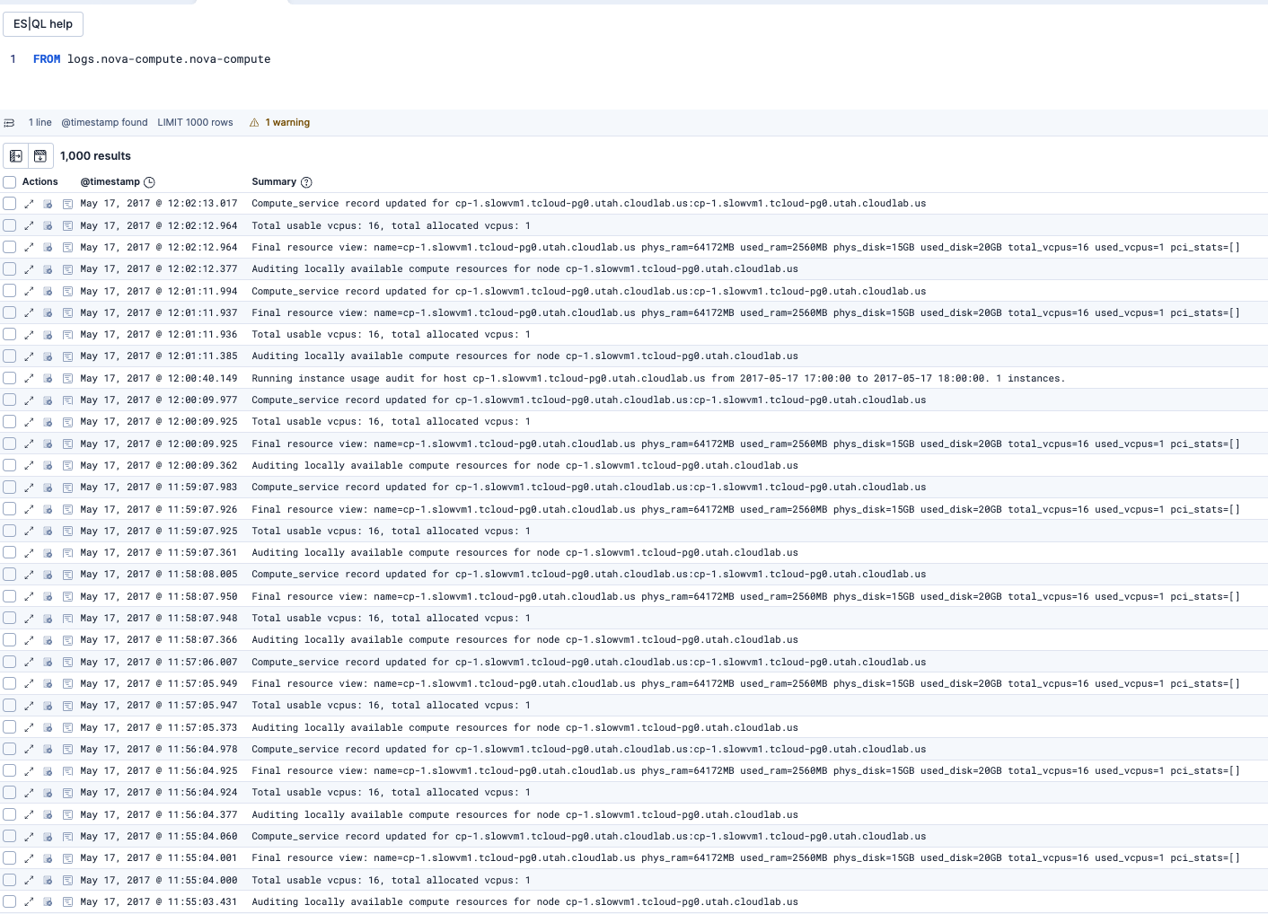Click the LIMIT 1000 rows label
Viewport: 1268px width, 914px height.
pos(195,123)
